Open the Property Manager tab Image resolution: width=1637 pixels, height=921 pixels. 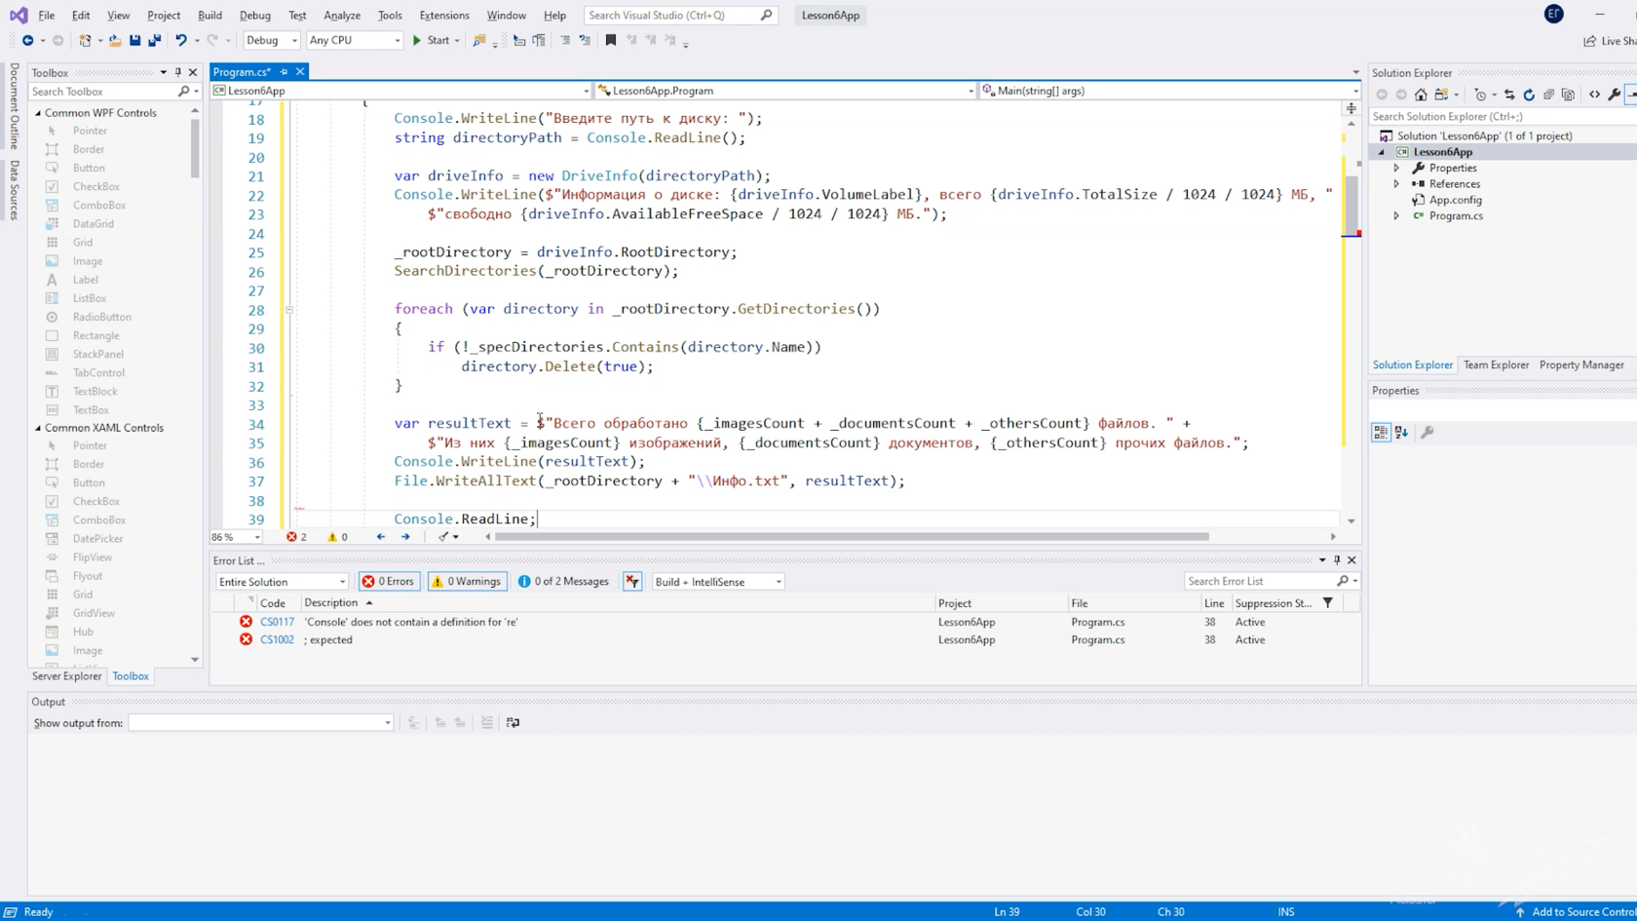(1581, 365)
